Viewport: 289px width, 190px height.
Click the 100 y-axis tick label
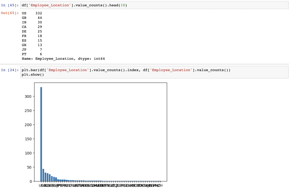point(28,153)
